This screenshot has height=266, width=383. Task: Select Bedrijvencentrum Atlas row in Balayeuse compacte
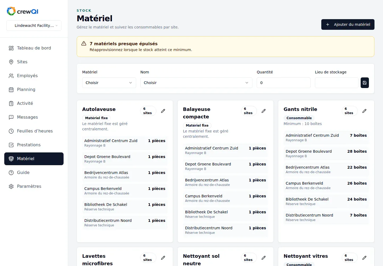[x=226, y=182]
